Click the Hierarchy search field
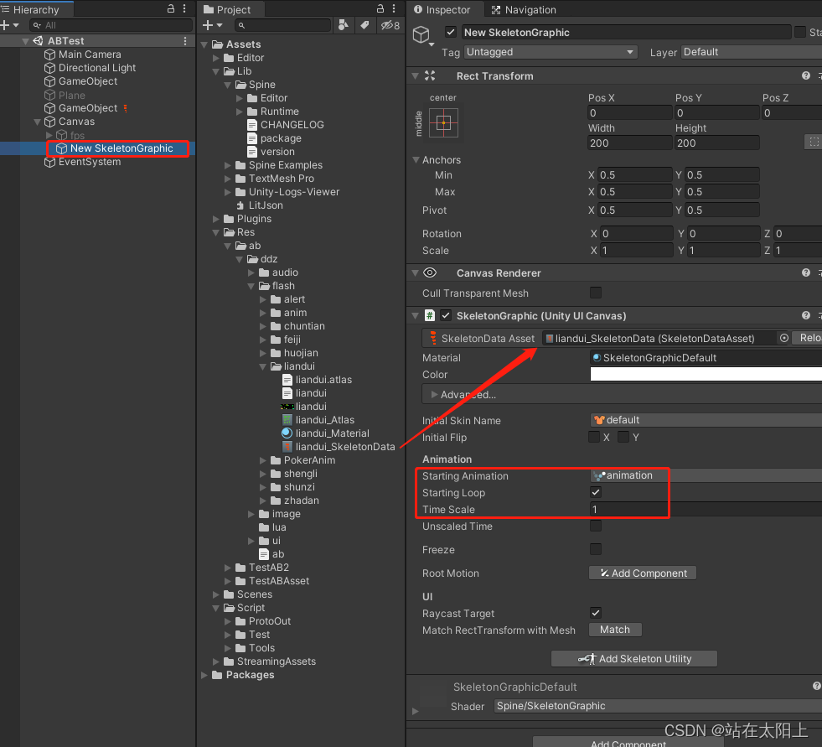 tap(111, 25)
